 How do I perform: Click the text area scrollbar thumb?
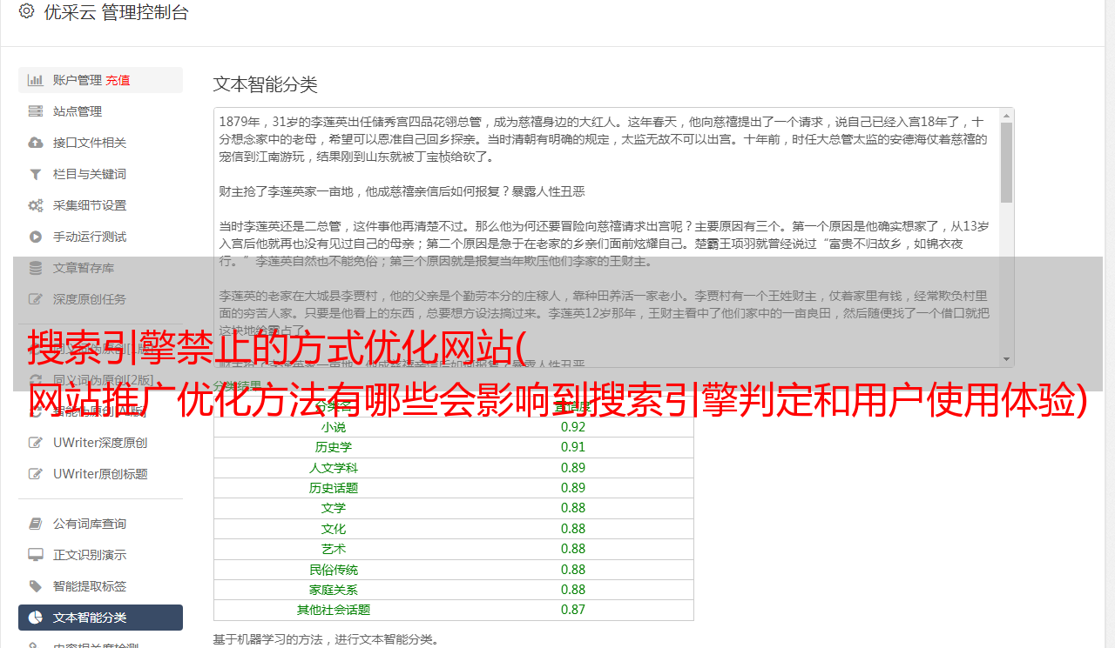click(x=1006, y=163)
